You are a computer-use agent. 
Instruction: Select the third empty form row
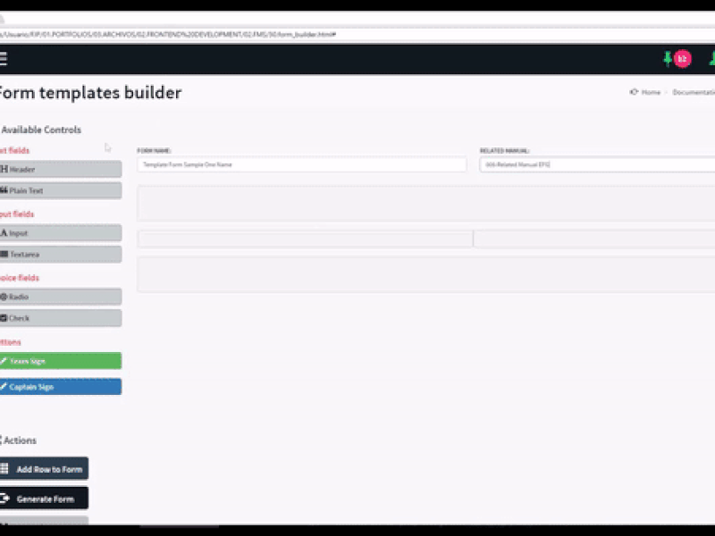point(426,274)
